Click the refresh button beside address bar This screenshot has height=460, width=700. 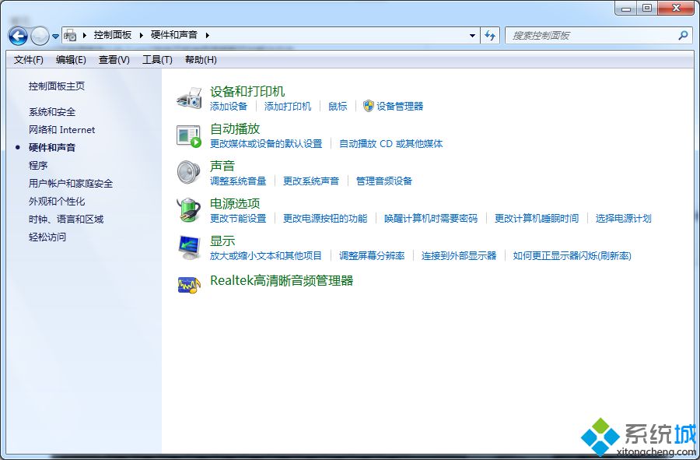[490, 35]
